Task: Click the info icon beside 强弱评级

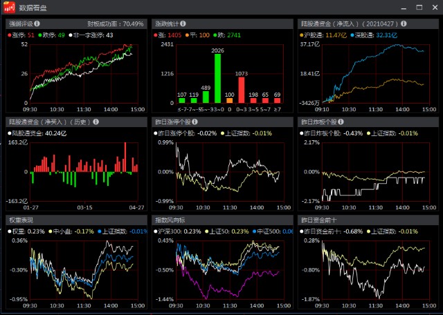Action: pos(37,23)
